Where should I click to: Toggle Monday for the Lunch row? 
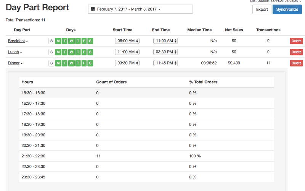pos(58,52)
